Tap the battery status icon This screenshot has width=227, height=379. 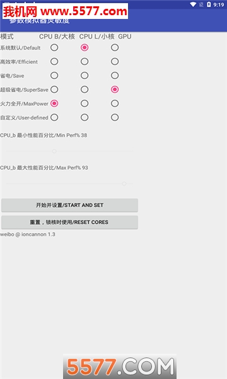[209, 4]
